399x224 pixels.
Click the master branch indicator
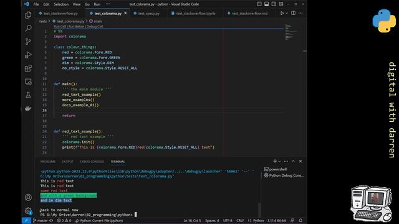tap(41, 221)
